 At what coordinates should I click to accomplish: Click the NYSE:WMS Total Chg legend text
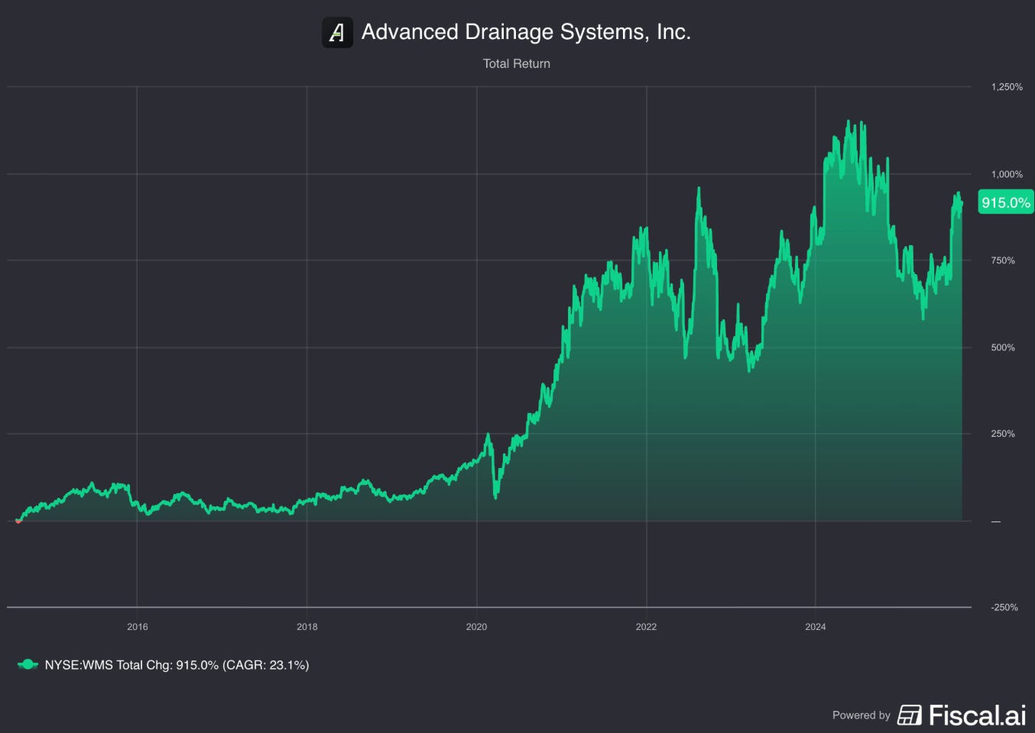coord(177,665)
